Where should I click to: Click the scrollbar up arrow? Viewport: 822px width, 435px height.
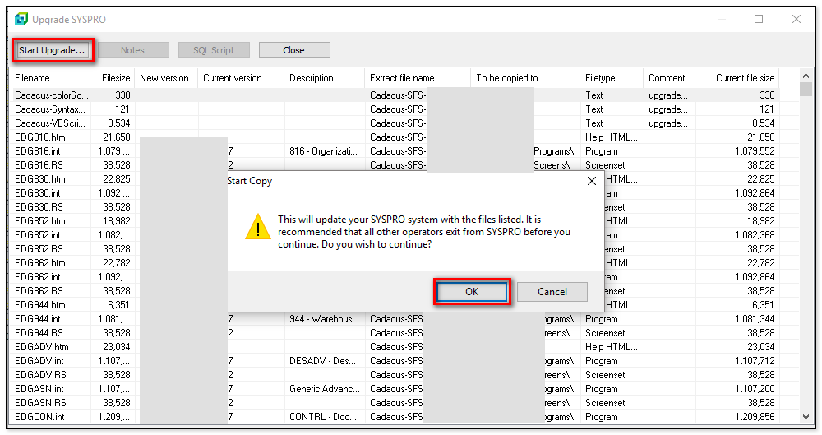[806, 90]
